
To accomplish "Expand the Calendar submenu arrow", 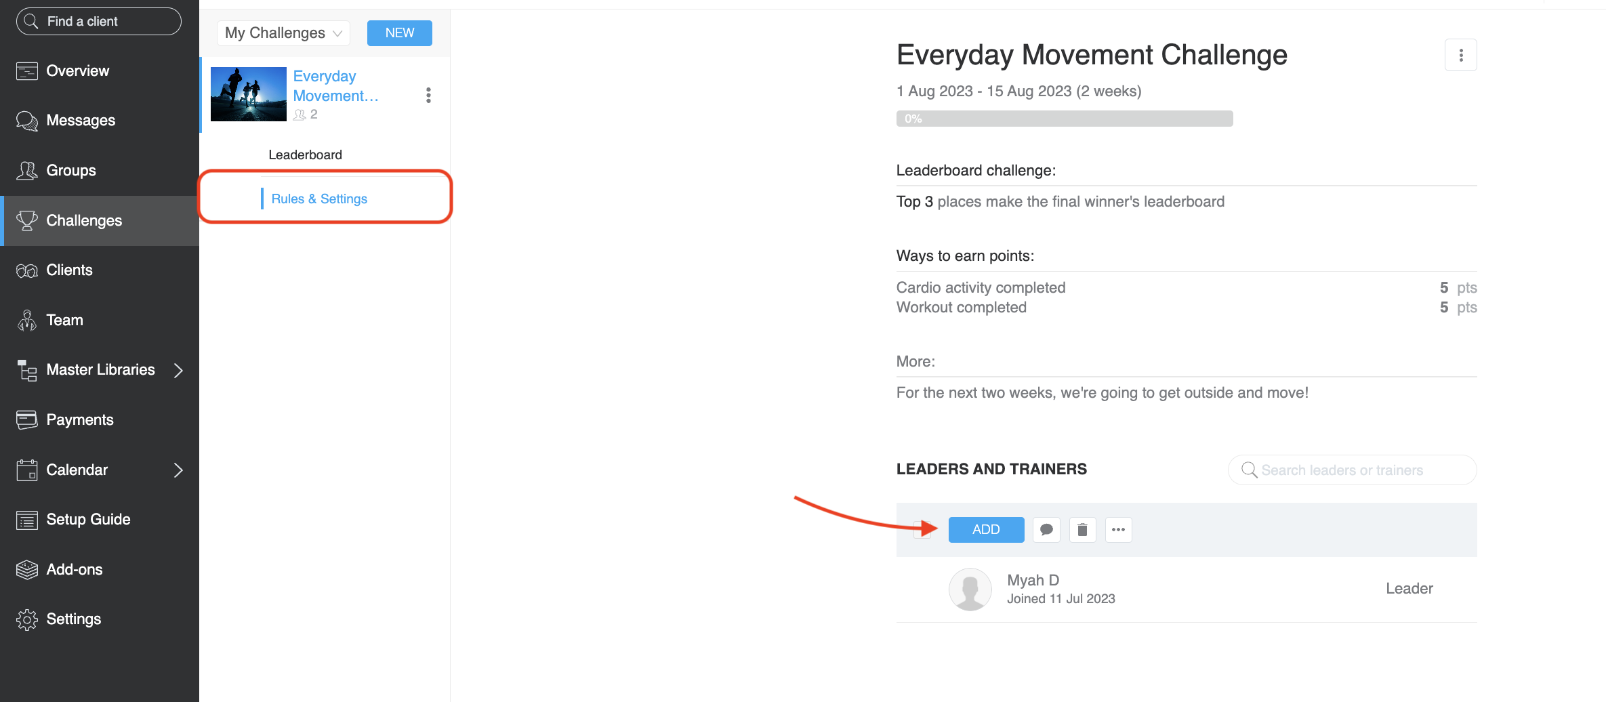I will (x=178, y=470).
